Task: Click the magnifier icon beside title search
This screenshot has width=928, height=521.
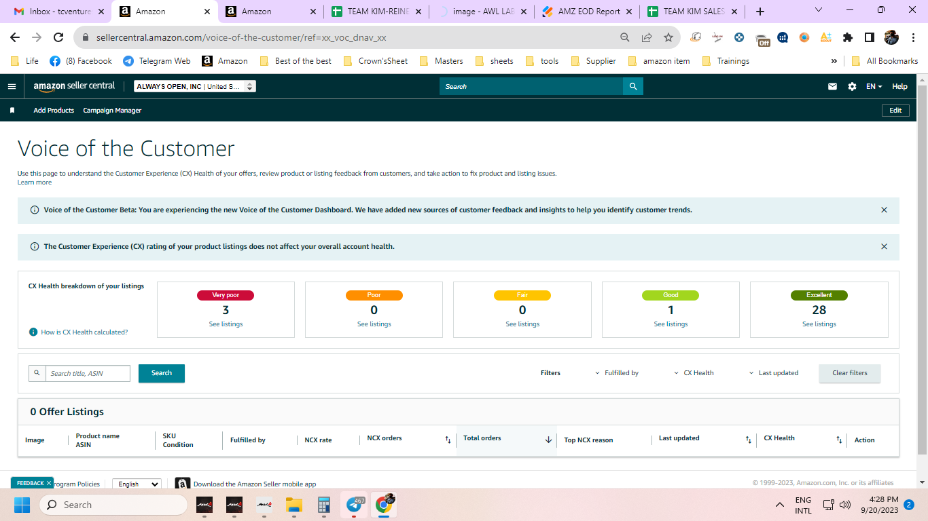Action: point(37,373)
